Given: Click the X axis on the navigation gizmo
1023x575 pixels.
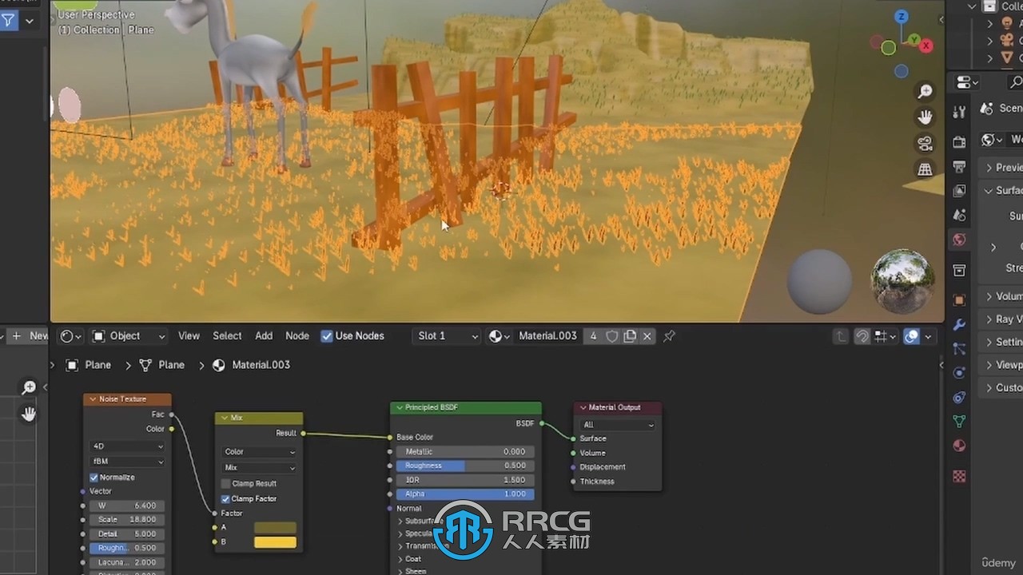Looking at the screenshot, I should pos(926,46).
